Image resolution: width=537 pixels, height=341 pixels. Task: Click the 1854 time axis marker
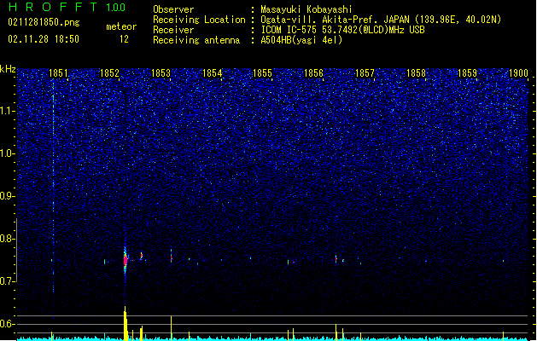(x=212, y=73)
